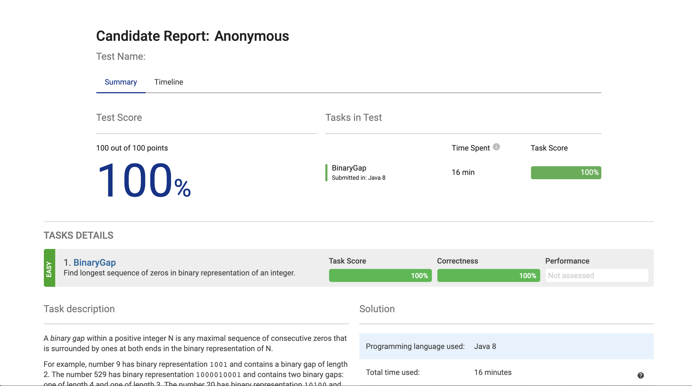The width and height of the screenshot is (692, 386).
Task: Click the Time Spent info icon
Action: (x=496, y=147)
